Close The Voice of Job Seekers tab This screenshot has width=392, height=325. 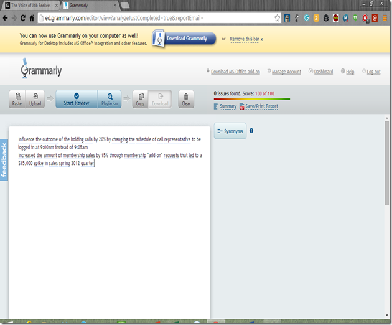coord(57,5)
